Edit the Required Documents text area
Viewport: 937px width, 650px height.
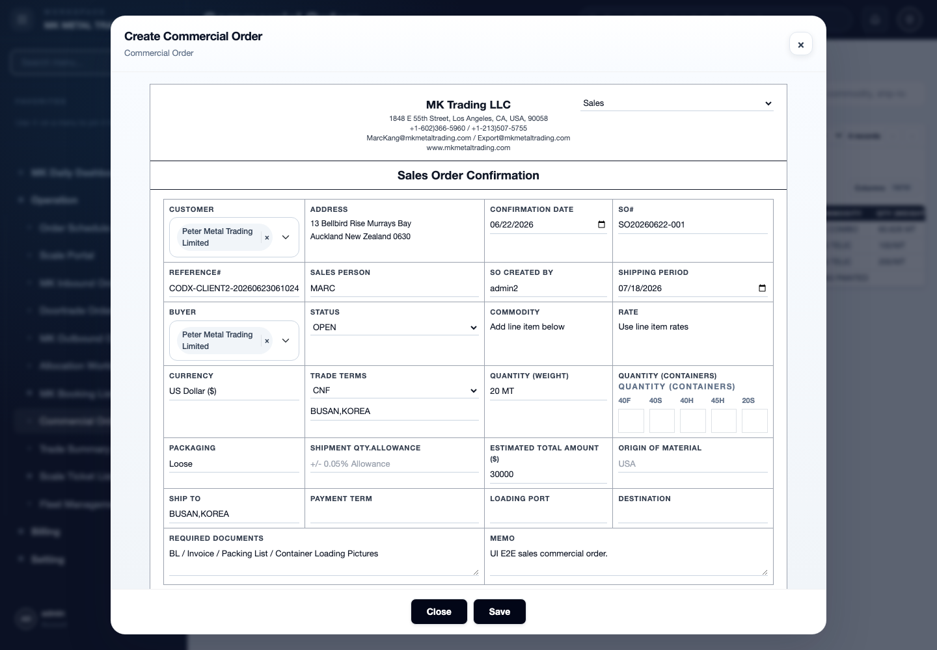(x=324, y=561)
